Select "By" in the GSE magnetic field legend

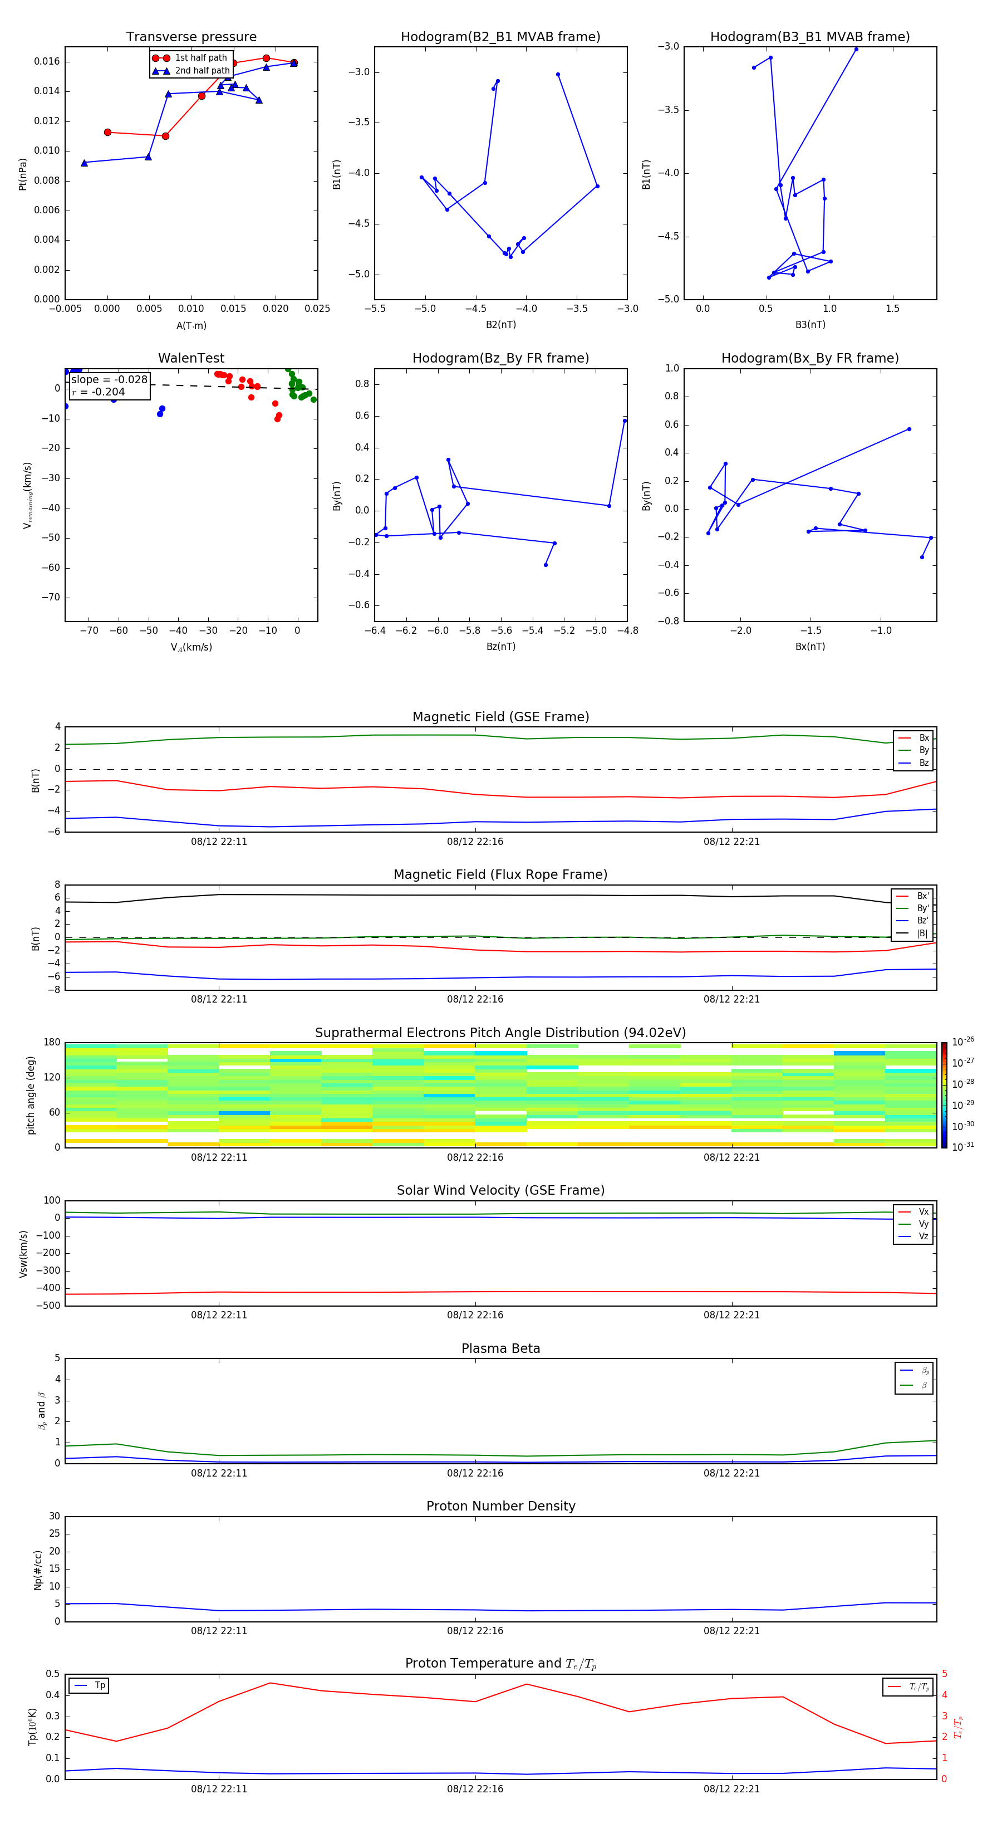pos(914,750)
